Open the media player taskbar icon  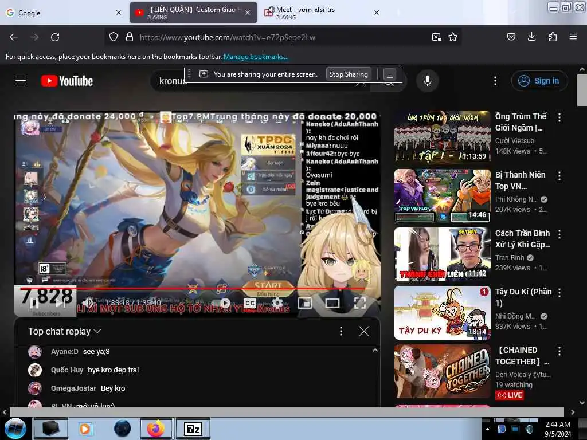pyautogui.click(x=85, y=429)
